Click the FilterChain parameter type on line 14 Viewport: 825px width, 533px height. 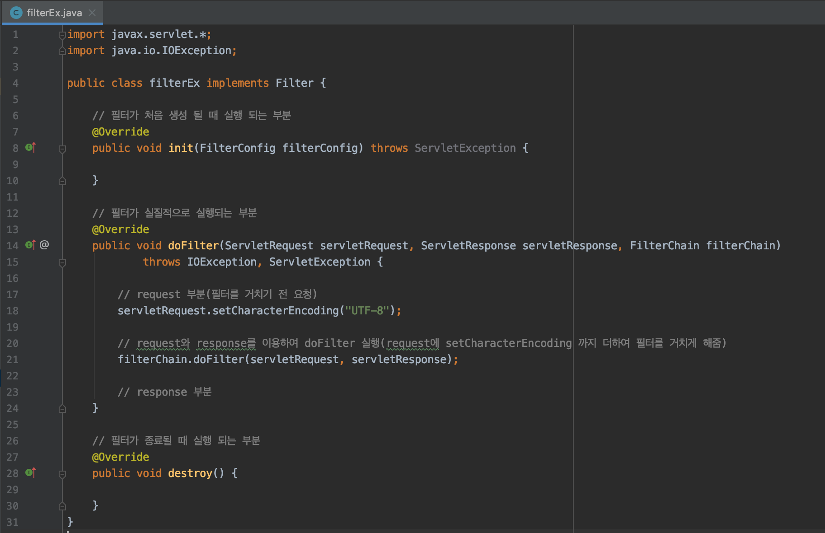pyautogui.click(x=665, y=246)
